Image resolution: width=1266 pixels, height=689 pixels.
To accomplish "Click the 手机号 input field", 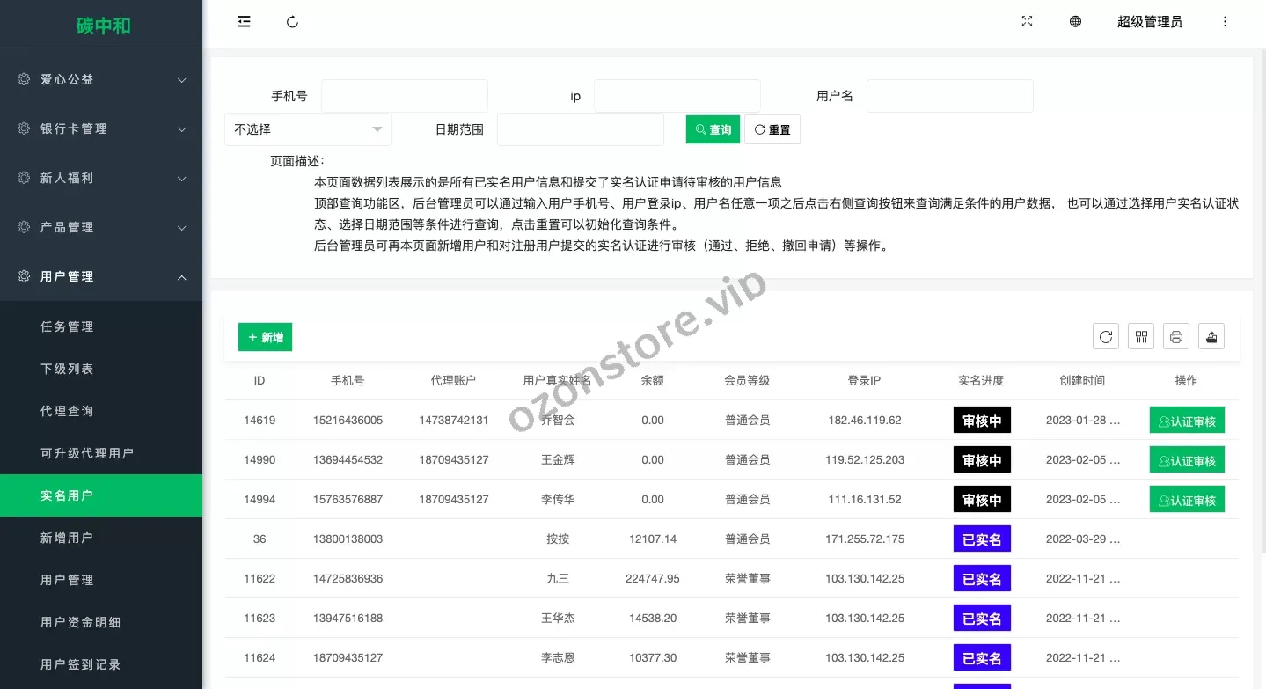I will coord(404,96).
